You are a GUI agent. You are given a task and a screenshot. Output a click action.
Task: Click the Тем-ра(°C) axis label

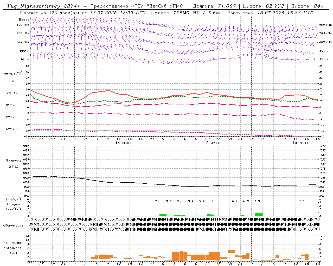[12, 74]
